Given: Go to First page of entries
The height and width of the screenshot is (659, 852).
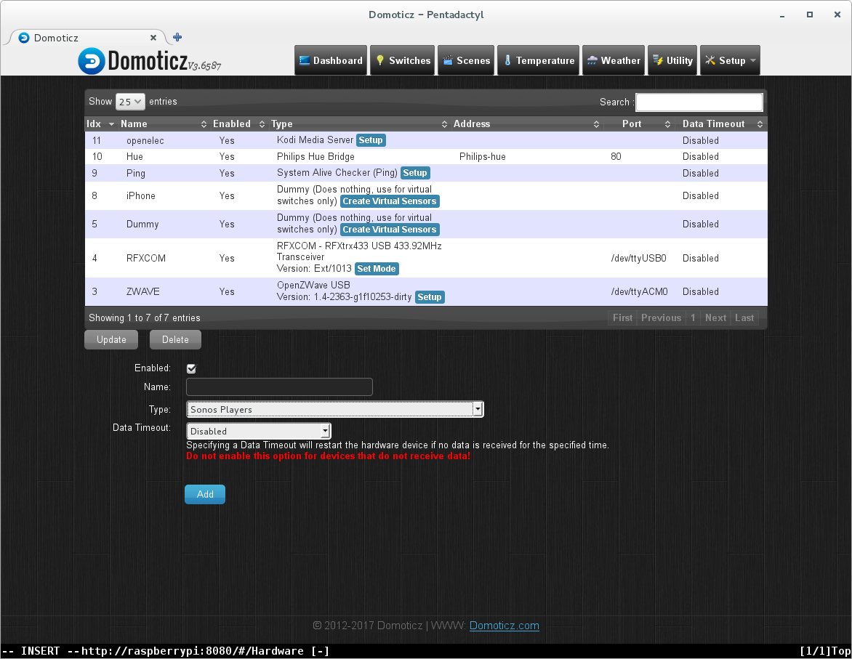Looking at the screenshot, I should tap(623, 318).
